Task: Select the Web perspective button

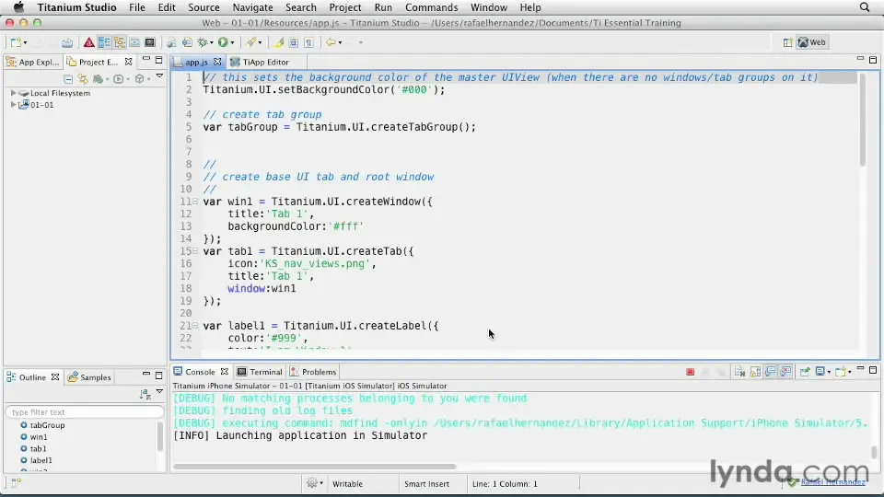Action: [x=812, y=42]
